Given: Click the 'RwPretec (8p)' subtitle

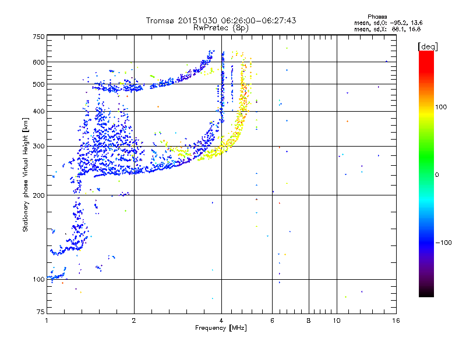Looking at the screenshot, I should 221,28.
